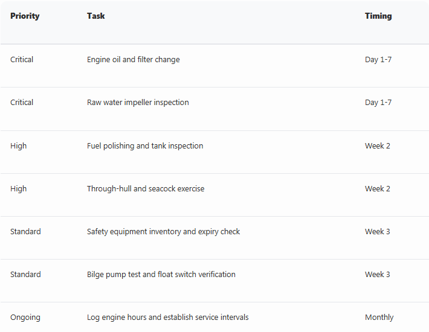Screen dimensions: 429x332
Task: Click the Monthly timing cell
Action: (x=379, y=318)
